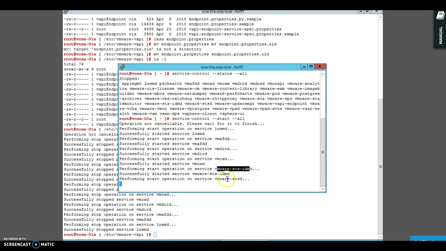Viewport: 446px width, 251px height.
Task: Click 'Successfully started service vmware-sts-idmd' line
Action: coord(175,174)
